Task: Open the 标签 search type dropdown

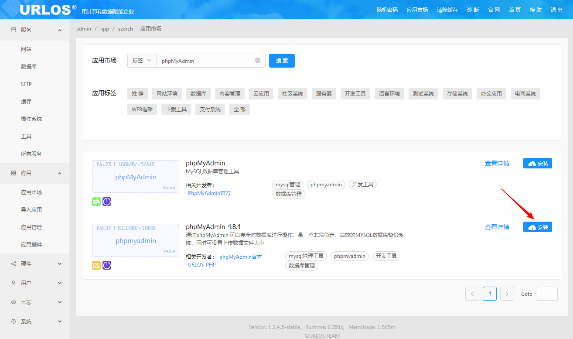Action: coord(142,61)
